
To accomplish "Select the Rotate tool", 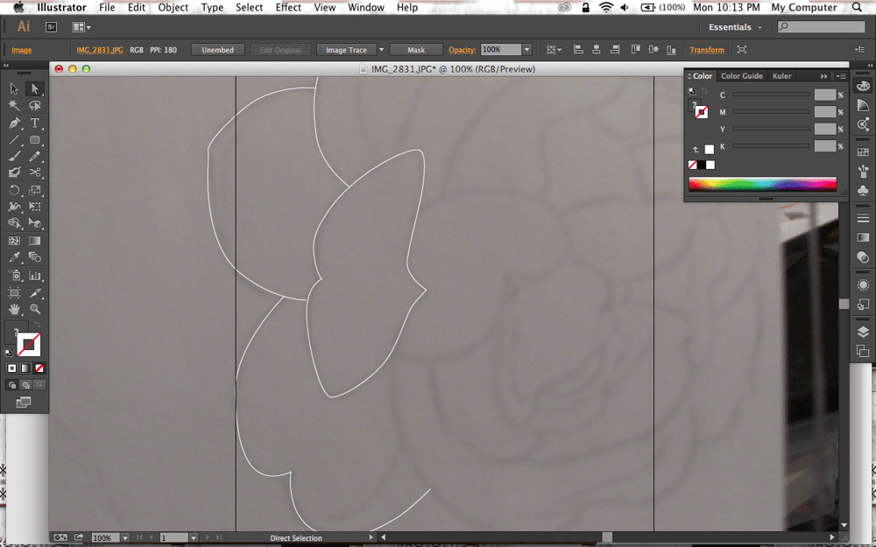I will pos(14,190).
